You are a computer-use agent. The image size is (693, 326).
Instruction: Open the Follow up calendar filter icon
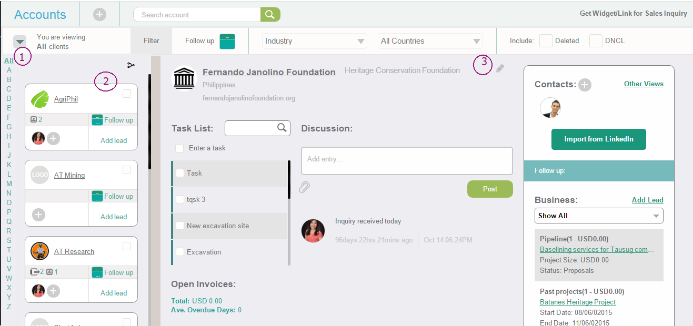pyautogui.click(x=227, y=41)
